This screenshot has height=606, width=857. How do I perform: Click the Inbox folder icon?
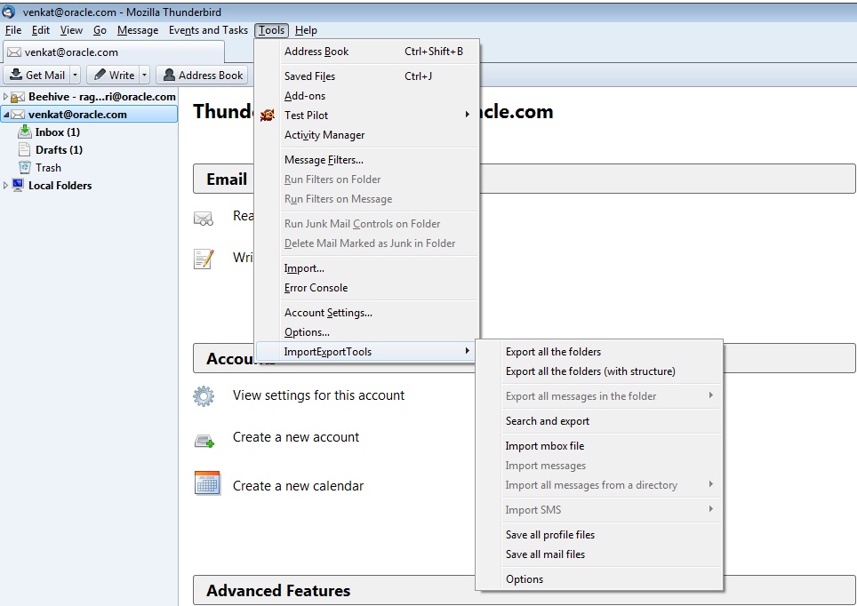coord(25,132)
